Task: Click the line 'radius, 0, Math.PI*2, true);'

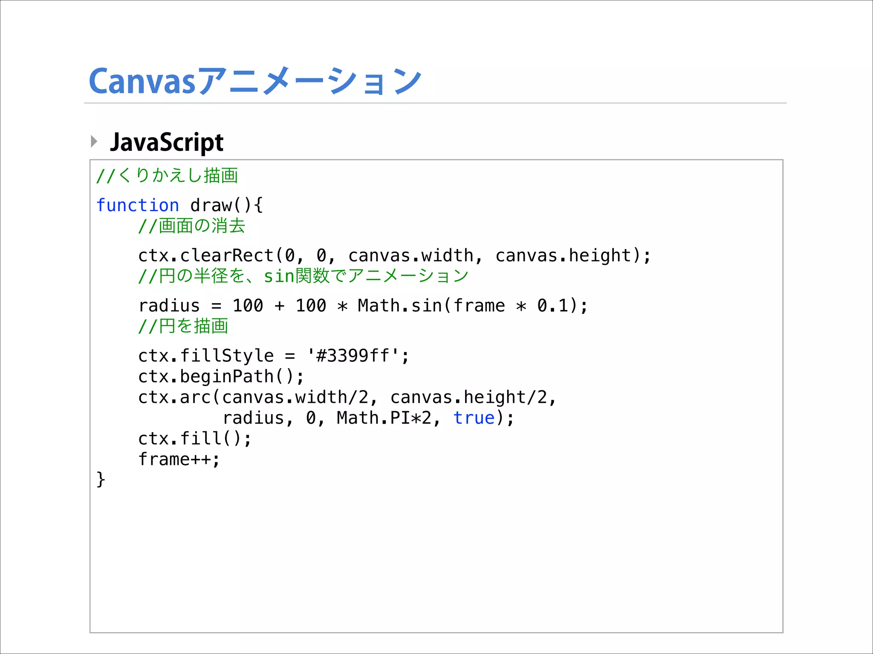Action: coord(369,418)
